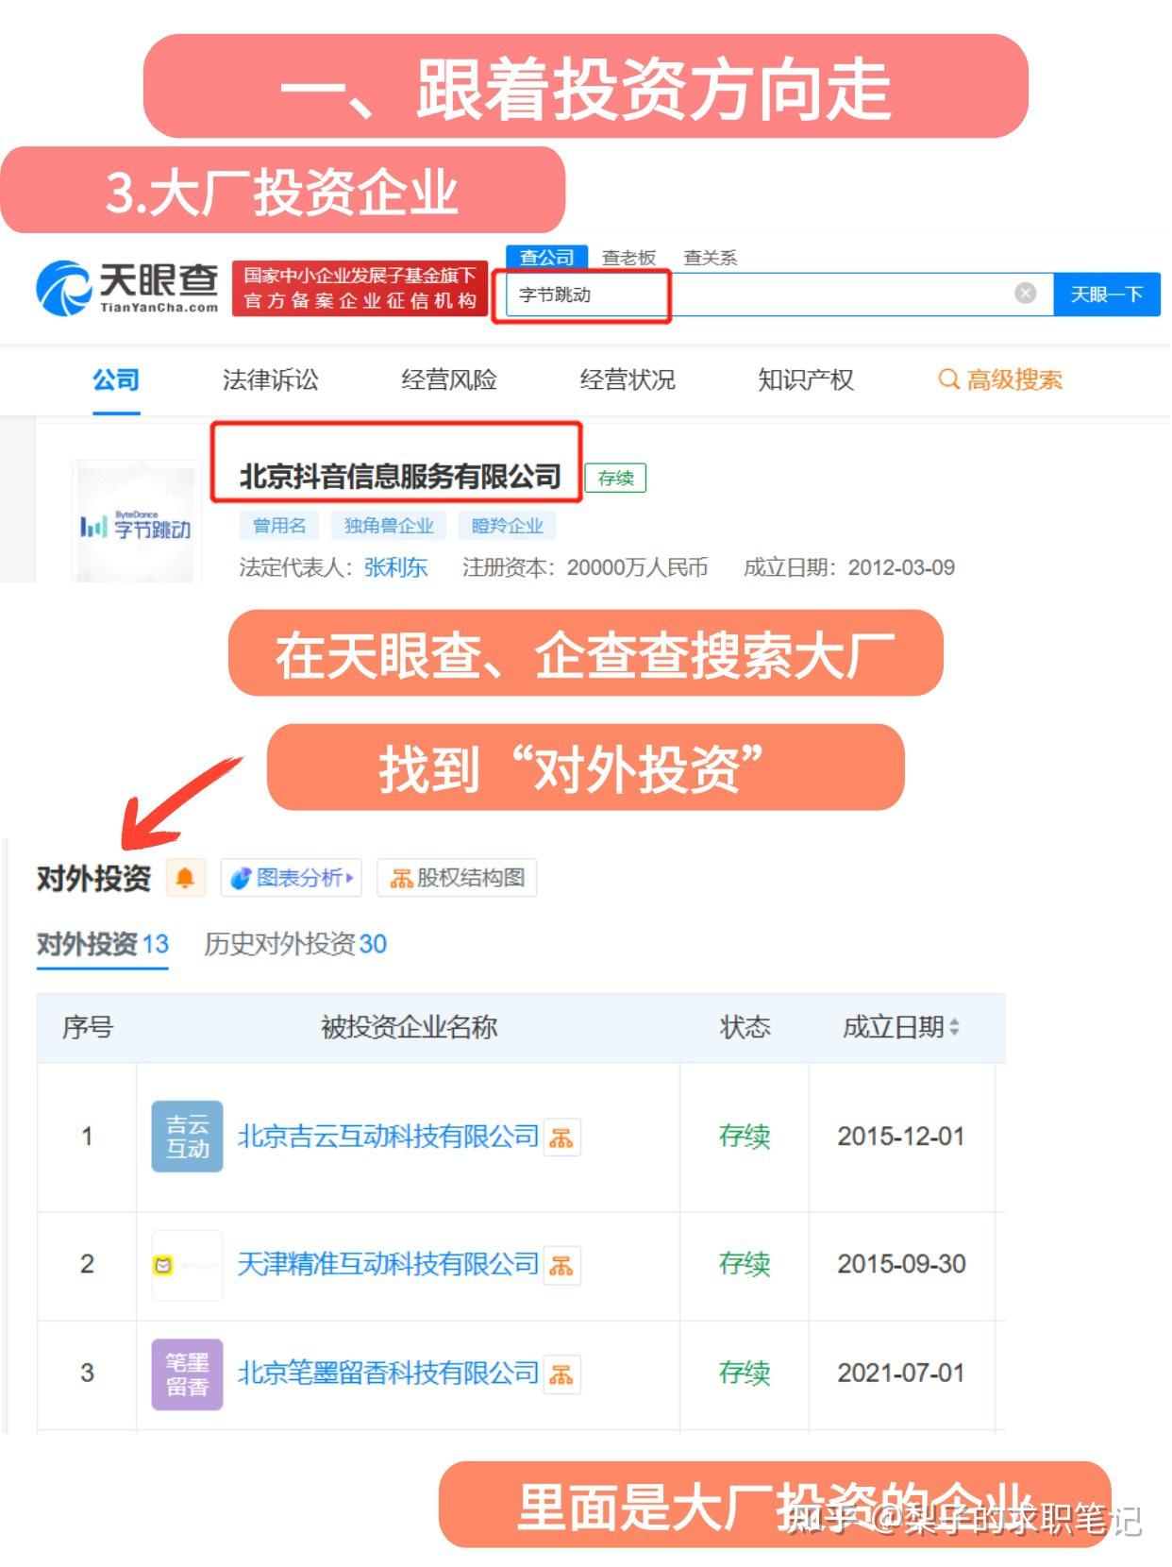Click the 独角兽企业 tag
The image size is (1172, 1567).
[x=388, y=526]
